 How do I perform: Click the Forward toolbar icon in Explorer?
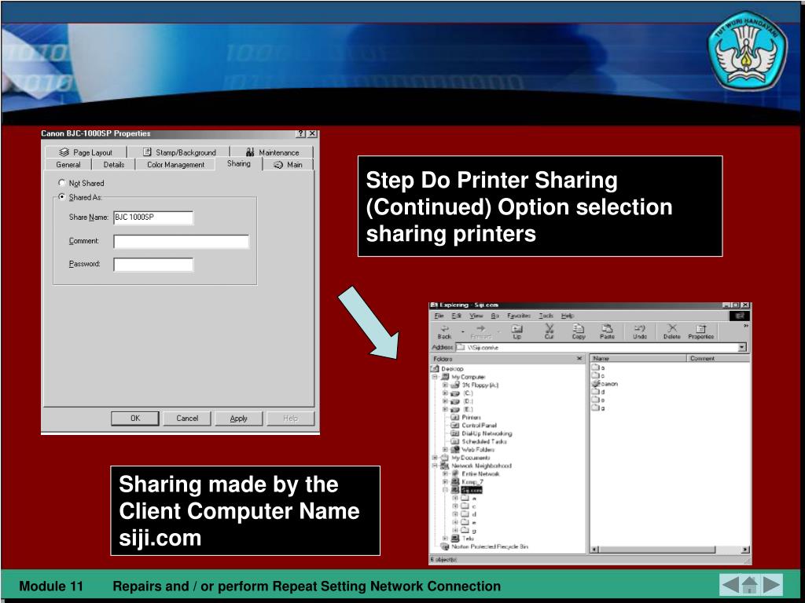pos(480,332)
